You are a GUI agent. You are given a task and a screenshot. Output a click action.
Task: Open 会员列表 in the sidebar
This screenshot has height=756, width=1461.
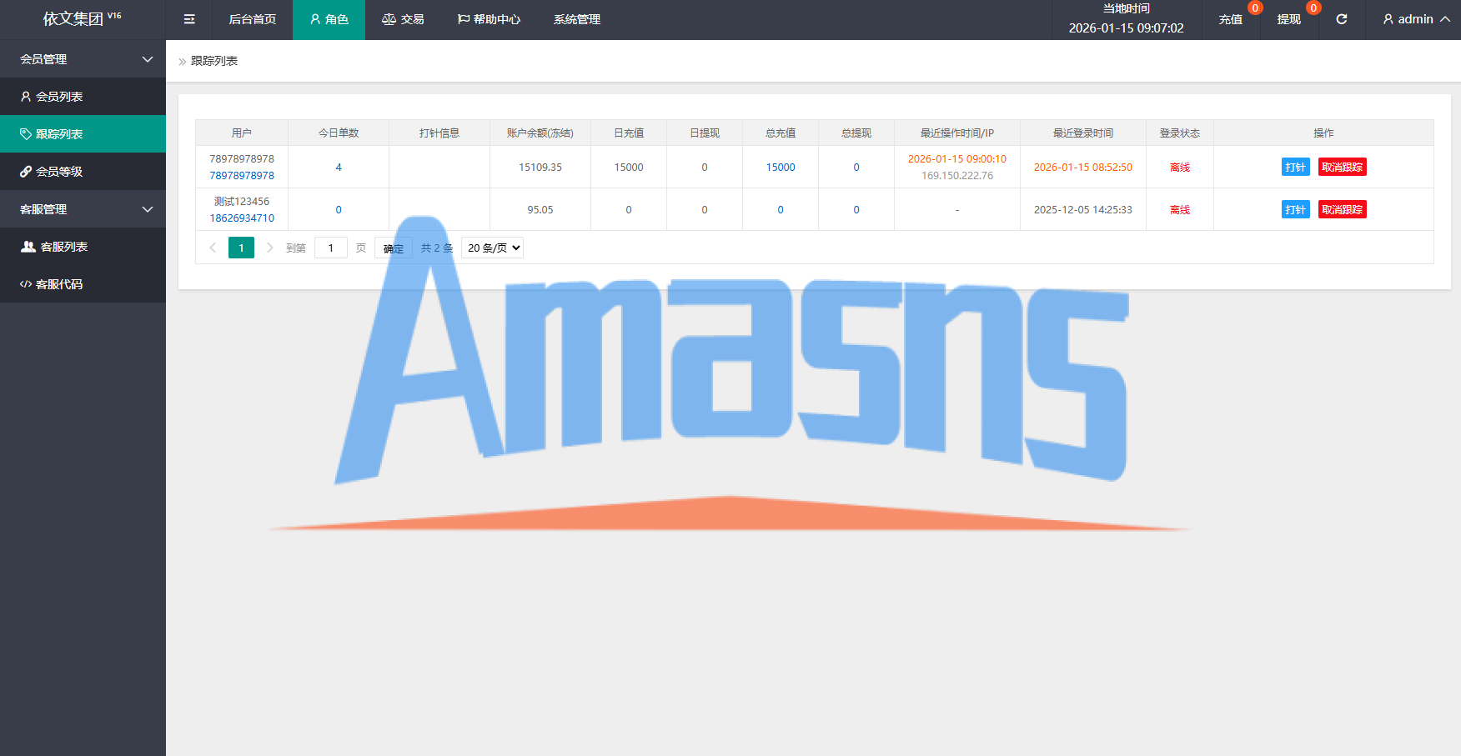[x=83, y=97]
